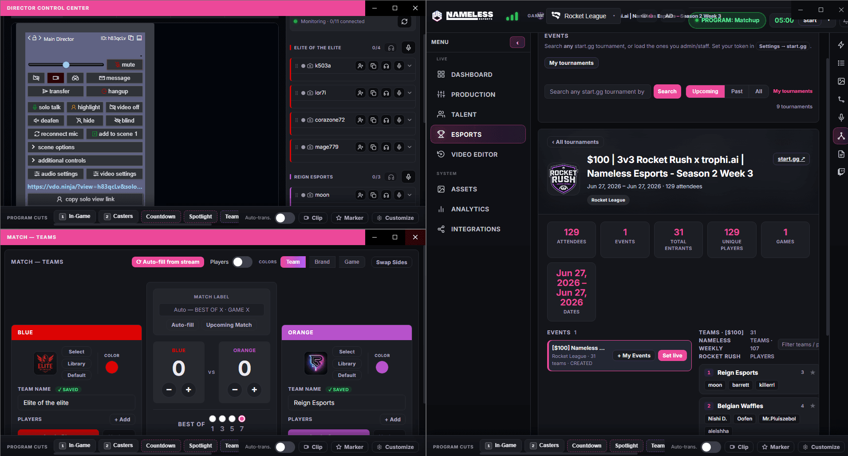
Task: Expand scene options in Main Director
Action: pos(85,147)
